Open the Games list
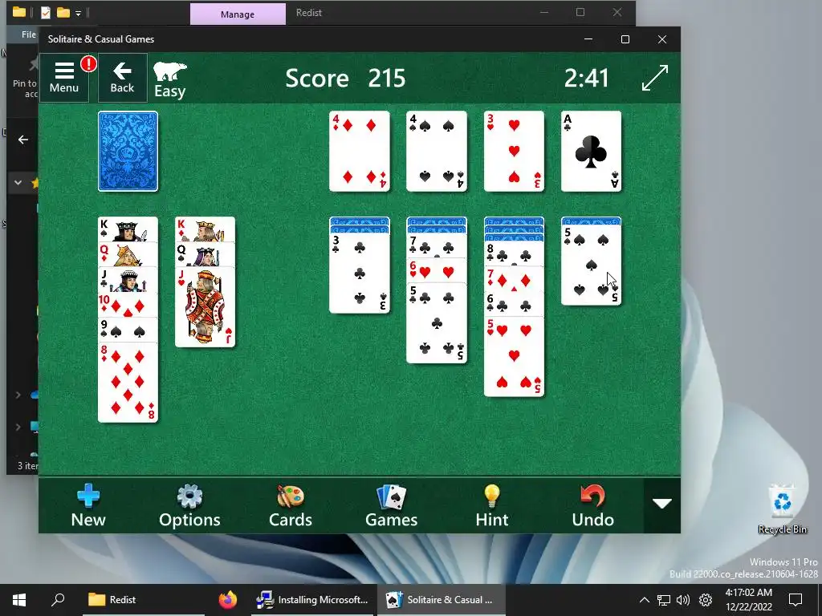The width and height of the screenshot is (822, 616). [x=391, y=505]
